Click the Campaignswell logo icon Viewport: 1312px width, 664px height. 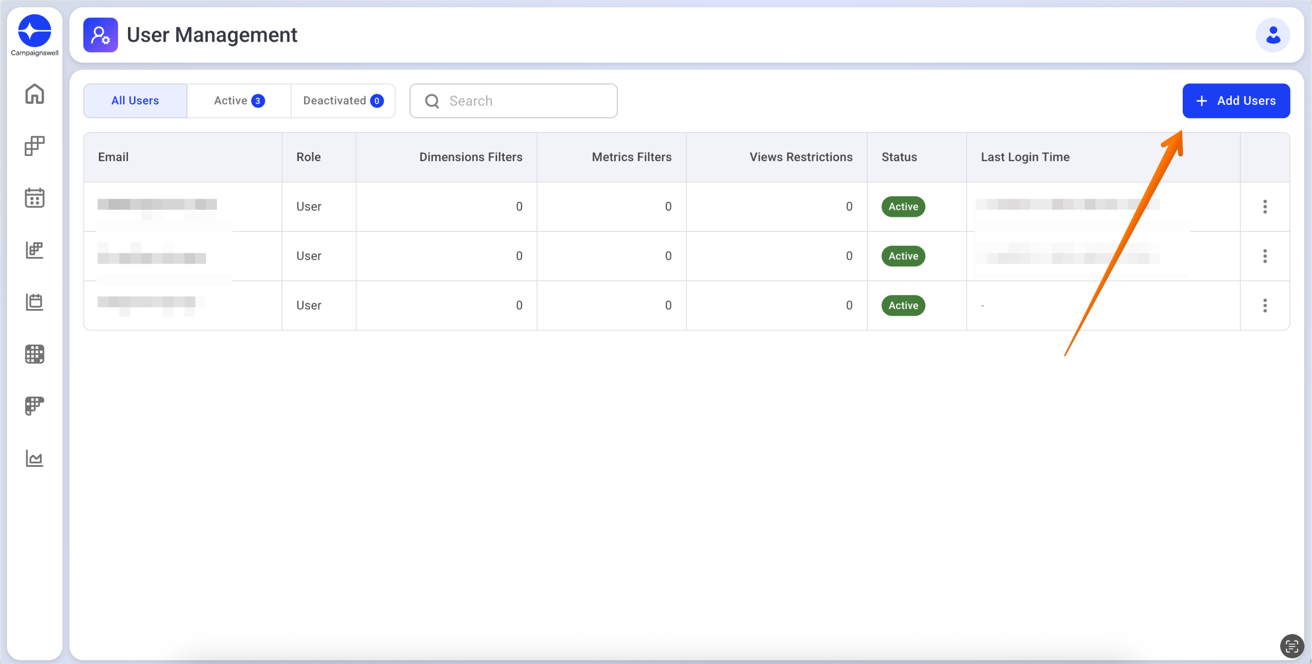point(35,30)
